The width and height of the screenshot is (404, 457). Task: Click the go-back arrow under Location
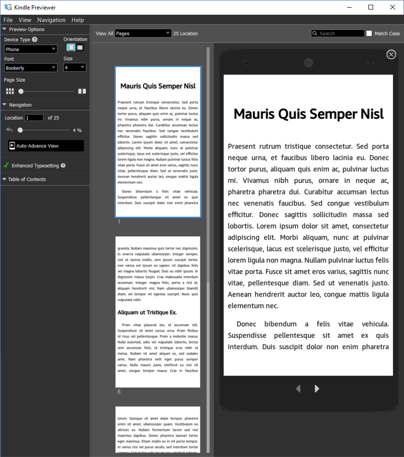[9, 130]
